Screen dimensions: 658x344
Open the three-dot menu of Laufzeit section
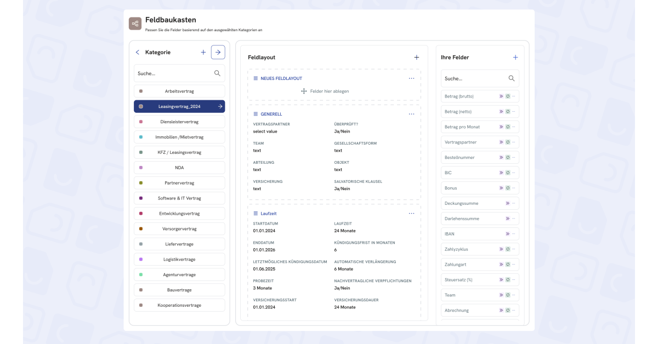click(411, 213)
